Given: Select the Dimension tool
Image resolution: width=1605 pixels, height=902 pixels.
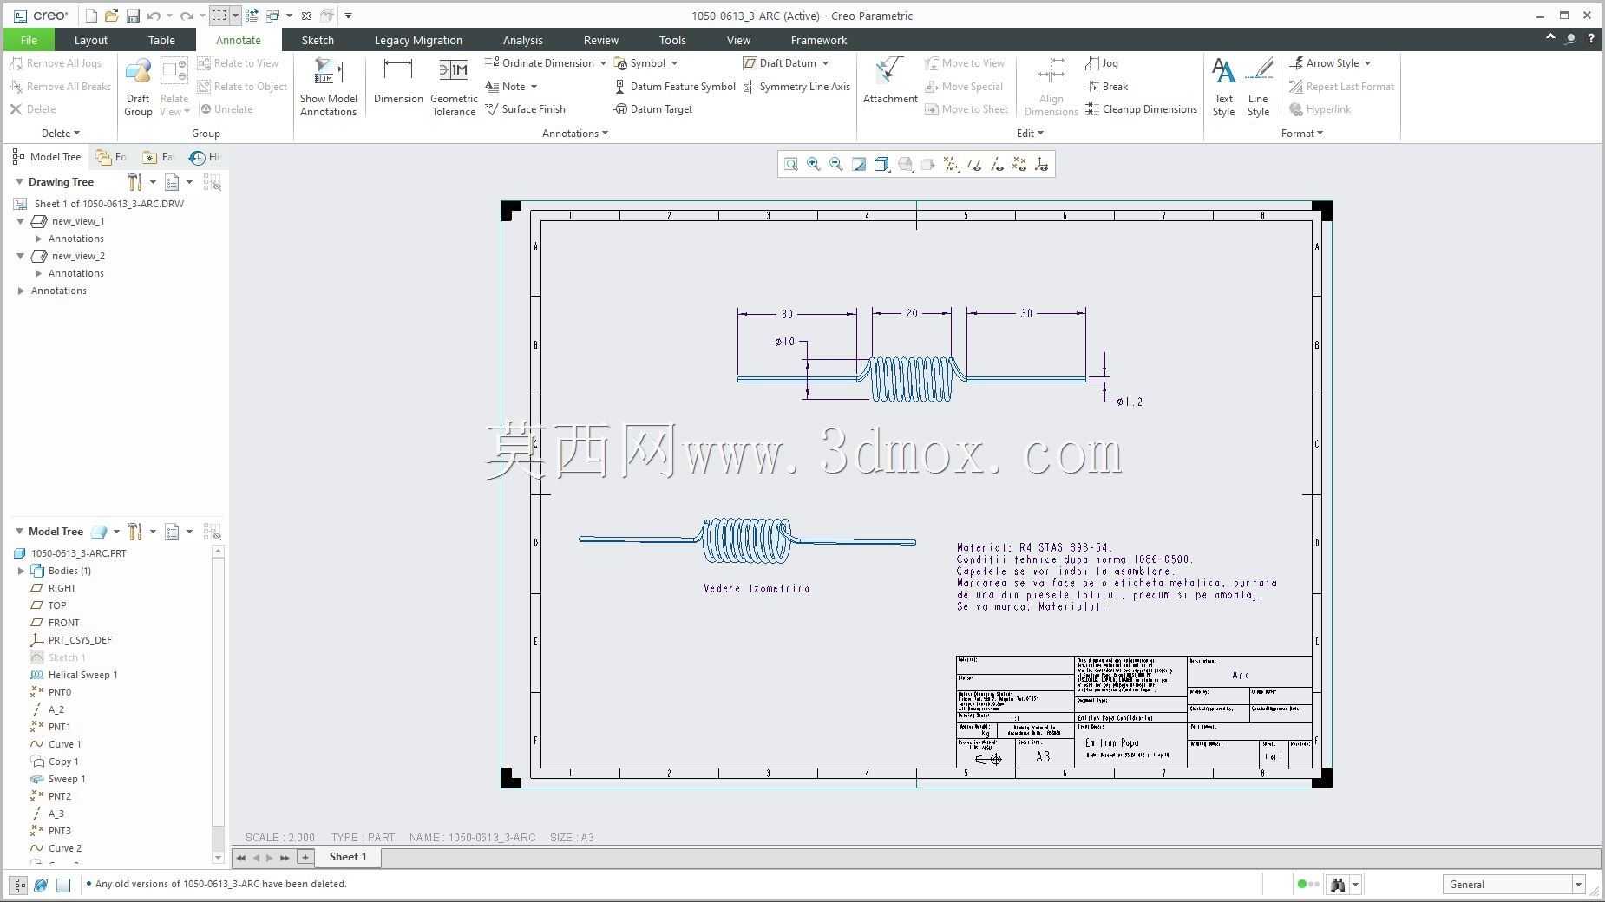Looking at the screenshot, I should click(398, 82).
